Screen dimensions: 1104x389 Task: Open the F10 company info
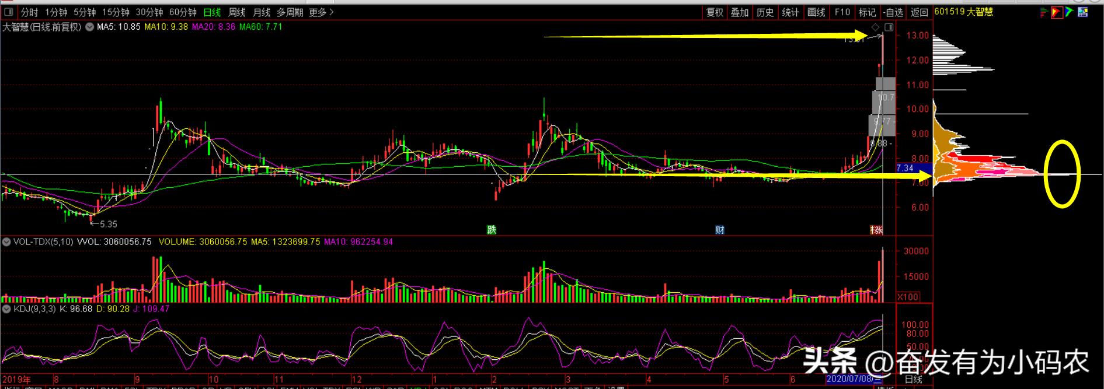tap(842, 12)
